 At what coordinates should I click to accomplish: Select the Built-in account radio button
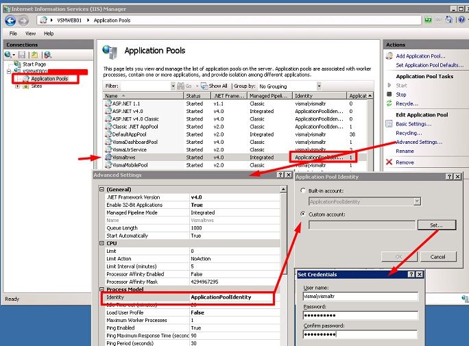click(303, 190)
